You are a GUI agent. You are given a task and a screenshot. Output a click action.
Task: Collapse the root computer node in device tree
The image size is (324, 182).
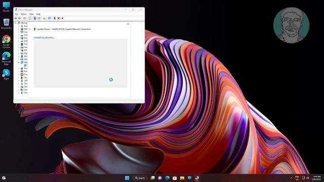coord(16,23)
